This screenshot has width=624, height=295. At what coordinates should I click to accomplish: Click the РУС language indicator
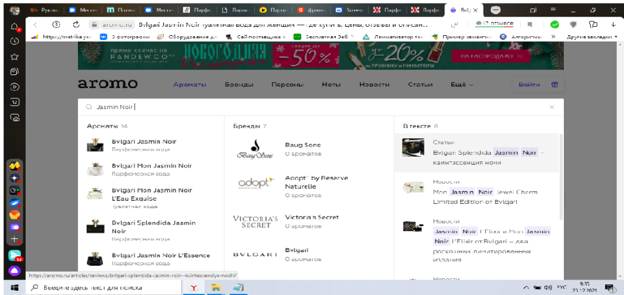(x=561, y=287)
